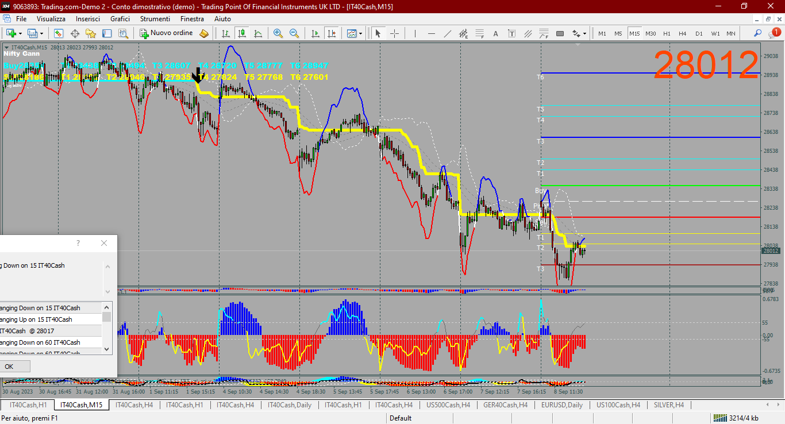Open the indicators list icon

(x=351, y=33)
